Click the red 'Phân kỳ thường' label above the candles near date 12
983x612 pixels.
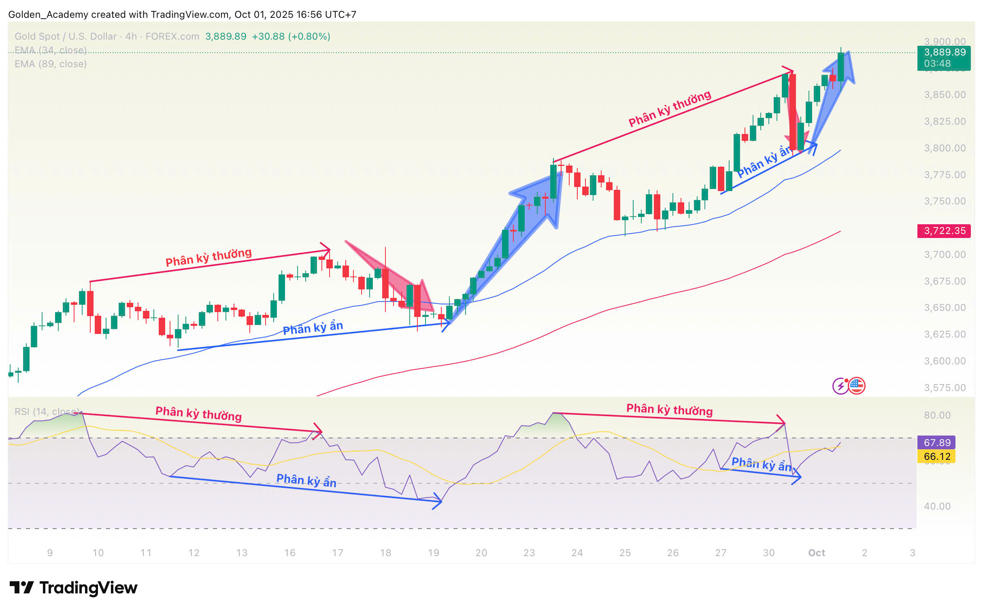[x=209, y=257]
